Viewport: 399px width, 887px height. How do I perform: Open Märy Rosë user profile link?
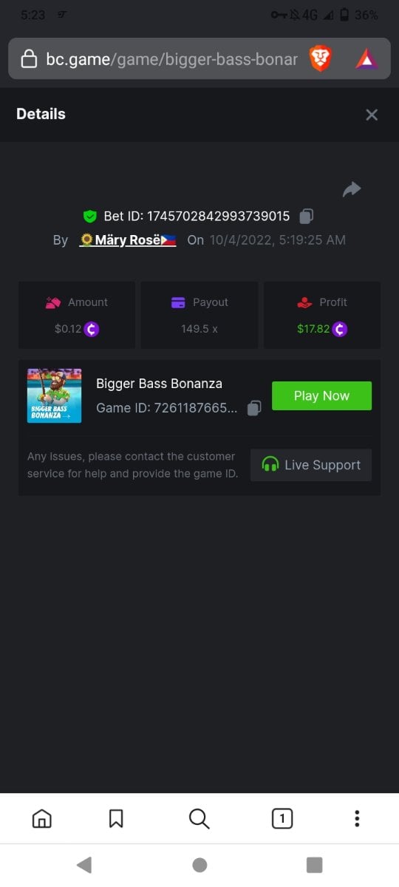[128, 240]
